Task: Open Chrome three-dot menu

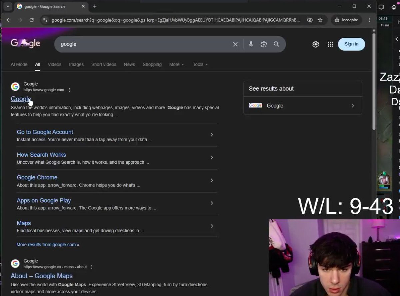Action: (x=369, y=20)
